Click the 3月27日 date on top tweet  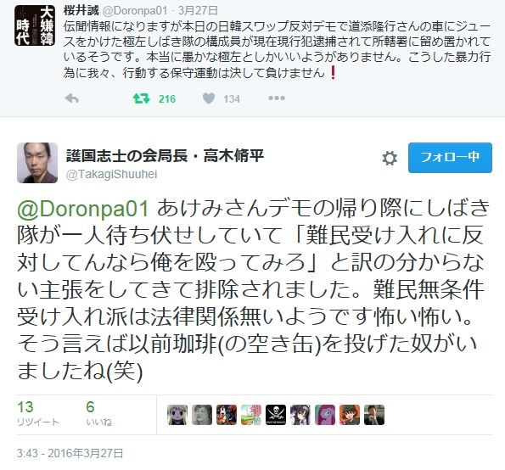[198, 11]
